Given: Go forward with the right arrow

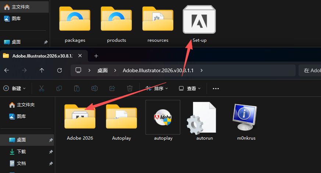Looking at the screenshot, I should tap(24, 70).
